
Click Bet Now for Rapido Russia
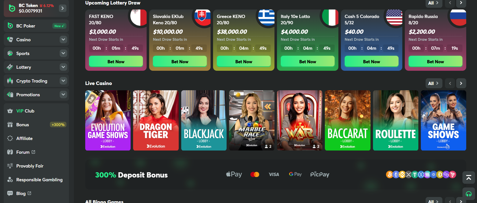point(435,61)
